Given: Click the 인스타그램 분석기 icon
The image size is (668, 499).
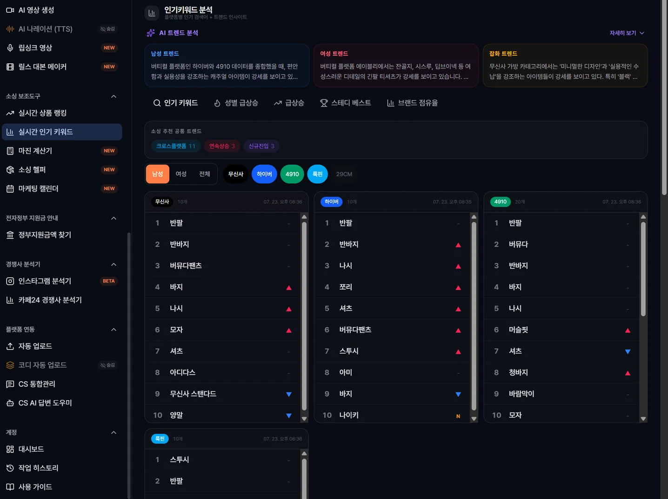Looking at the screenshot, I should click(x=10, y=281).
